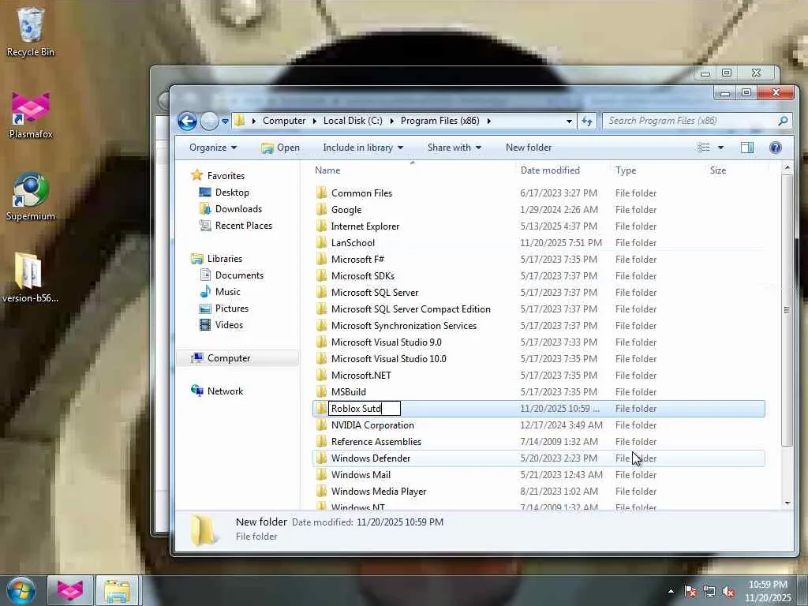Sort by the Date modified column header
Viewport: 808px width, 606px height.
coord(550,170)
